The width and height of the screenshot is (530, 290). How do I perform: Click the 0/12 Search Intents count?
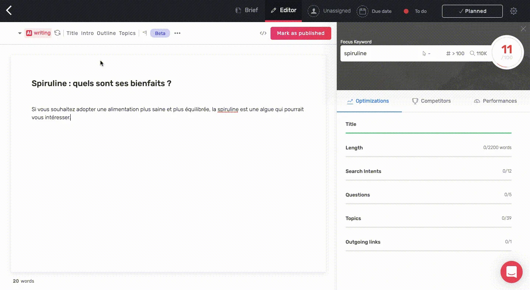[507, 171]
